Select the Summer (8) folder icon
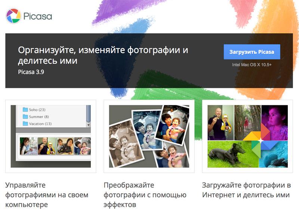Viewport: 299px width, 217px height. pos(25,117)
